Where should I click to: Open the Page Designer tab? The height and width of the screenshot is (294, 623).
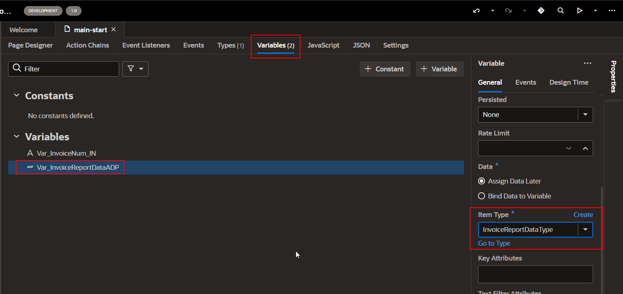(30, 45)
